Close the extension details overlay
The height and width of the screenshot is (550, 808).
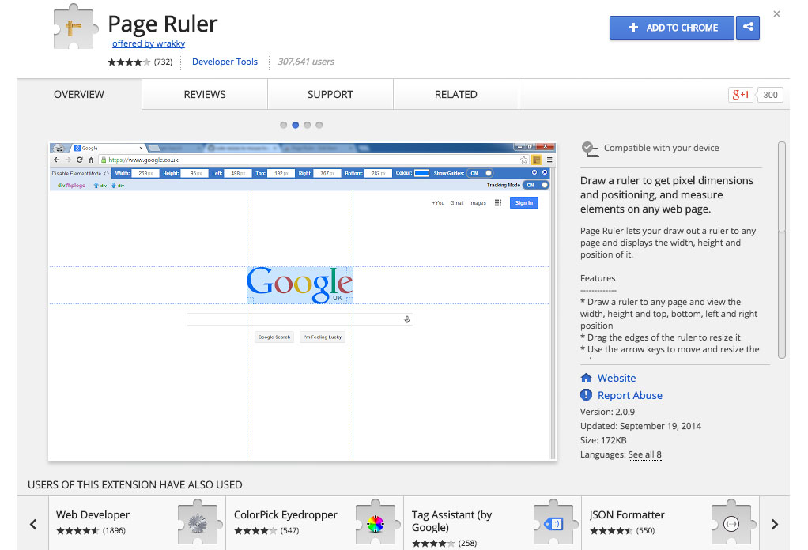776,14
